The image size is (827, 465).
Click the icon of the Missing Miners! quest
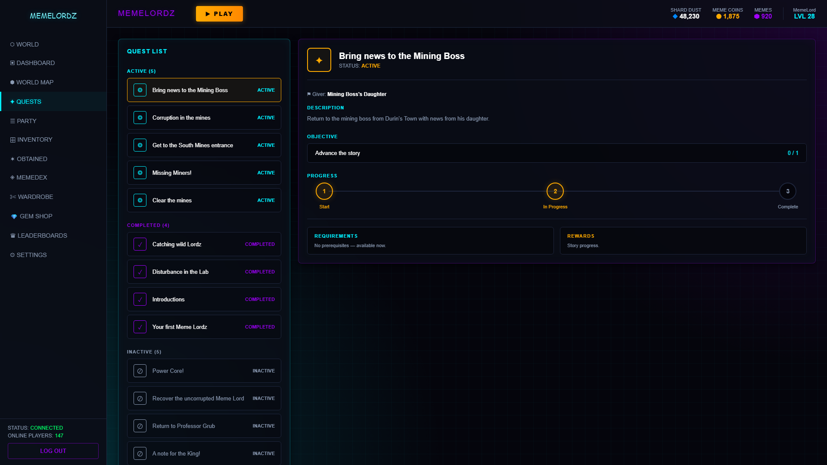140,173
